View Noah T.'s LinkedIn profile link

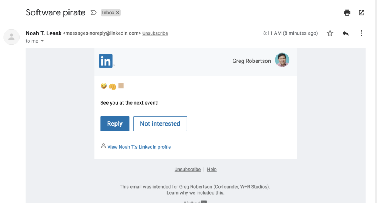(139, 147)
